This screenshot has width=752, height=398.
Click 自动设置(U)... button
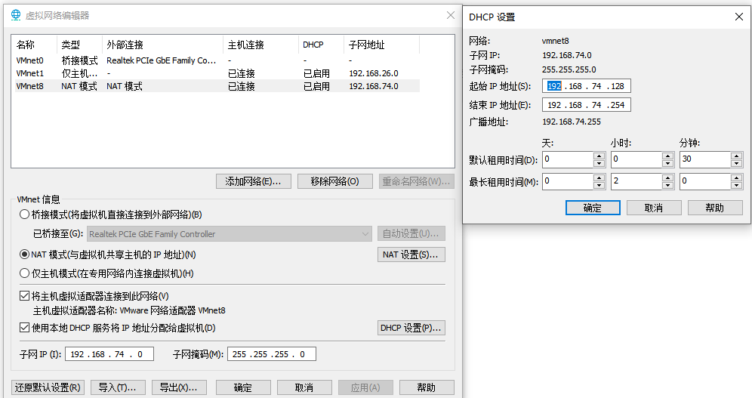coord(411,234)
